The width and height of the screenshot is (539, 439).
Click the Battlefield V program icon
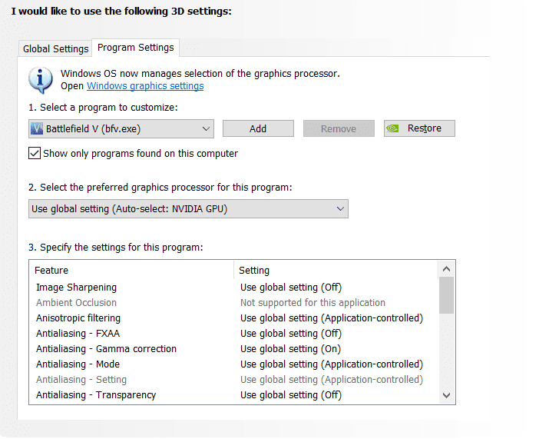point(37,128)
